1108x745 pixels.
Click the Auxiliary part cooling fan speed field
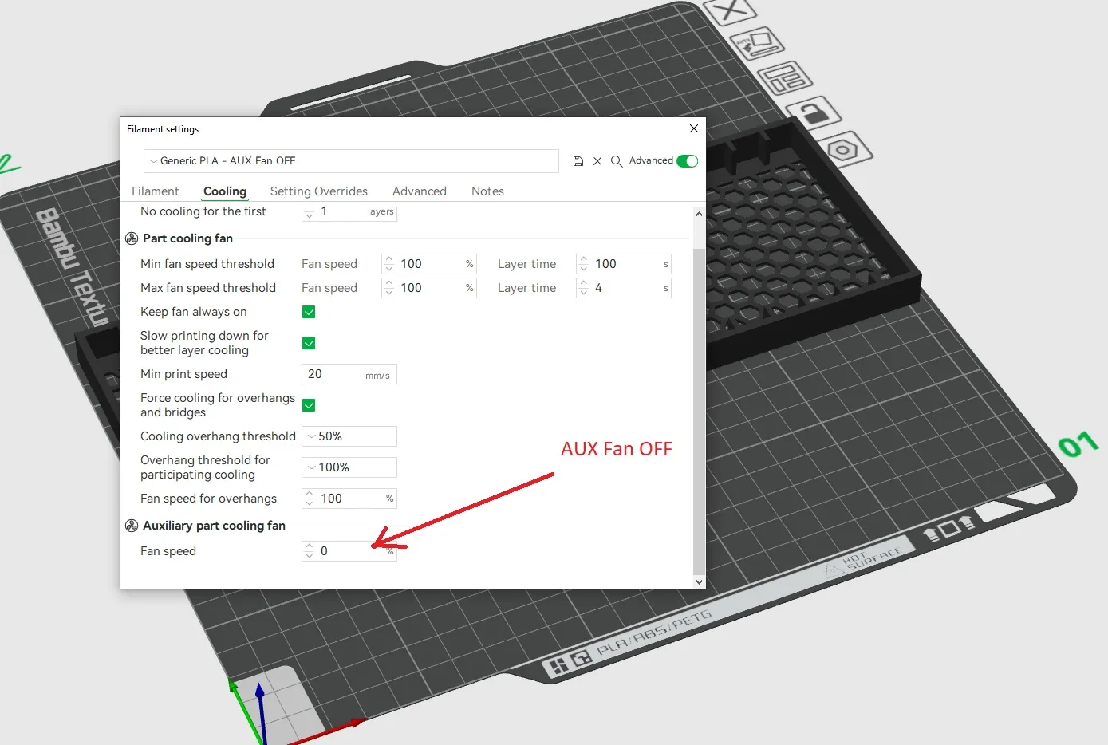pyautogui.click(x=351, y=551)
